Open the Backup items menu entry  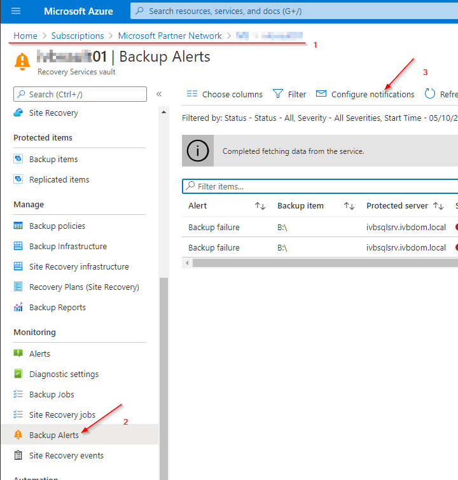53,159
